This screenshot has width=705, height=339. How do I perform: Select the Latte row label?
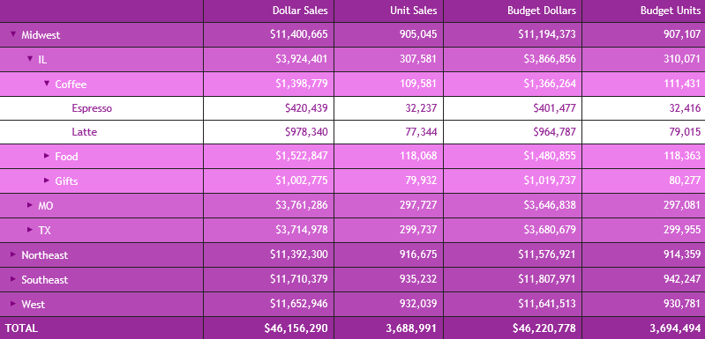(x=84, y=132)
